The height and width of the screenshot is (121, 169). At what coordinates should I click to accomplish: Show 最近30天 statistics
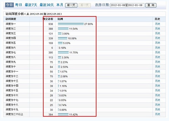point(47,5)
